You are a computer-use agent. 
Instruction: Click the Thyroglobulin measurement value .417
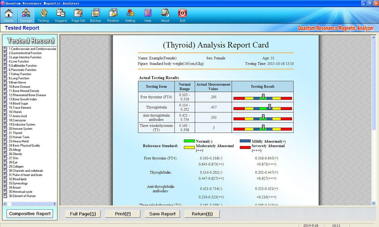[213, 107]
